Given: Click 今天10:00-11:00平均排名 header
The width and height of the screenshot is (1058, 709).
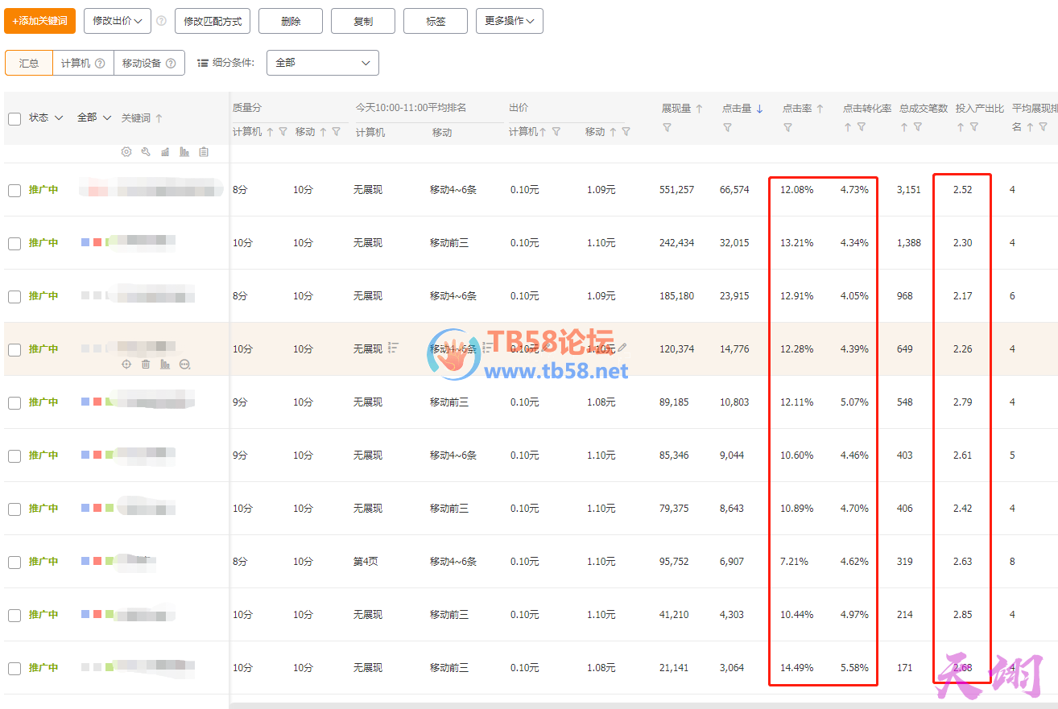Looking at the screenshot, I should tap(411, 108).
